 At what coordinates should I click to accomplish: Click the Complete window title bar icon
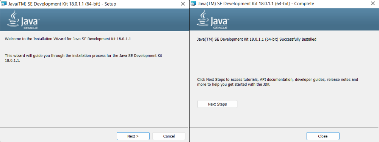pos(193,4)
